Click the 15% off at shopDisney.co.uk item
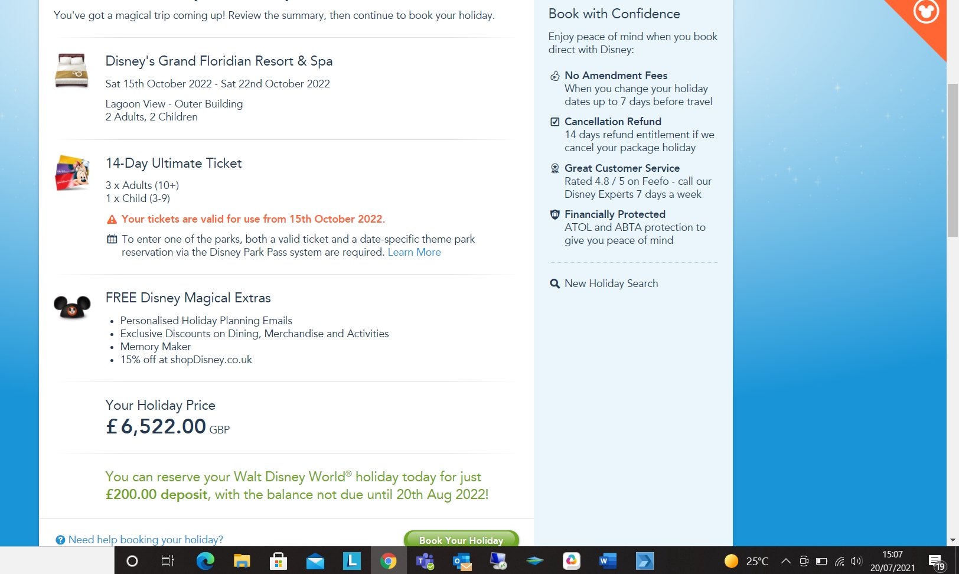The height and width of the screenshot is (574, 959). tap(186, 360)
